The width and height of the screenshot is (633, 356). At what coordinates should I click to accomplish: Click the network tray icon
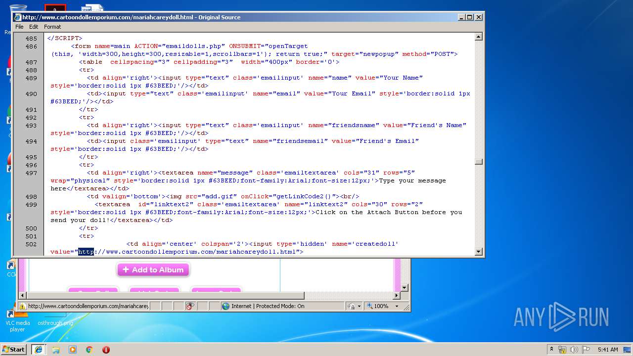(x=562, y=350)
